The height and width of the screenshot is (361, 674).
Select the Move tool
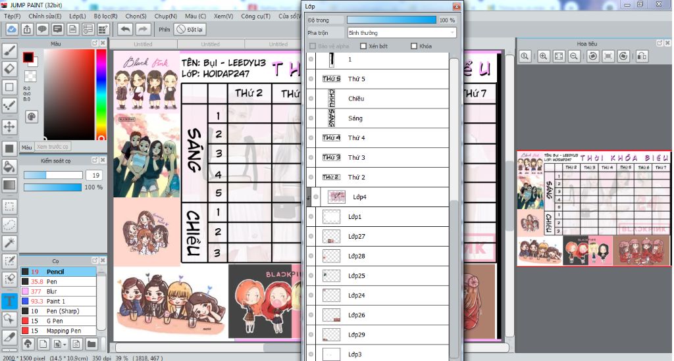click(9, 127)
